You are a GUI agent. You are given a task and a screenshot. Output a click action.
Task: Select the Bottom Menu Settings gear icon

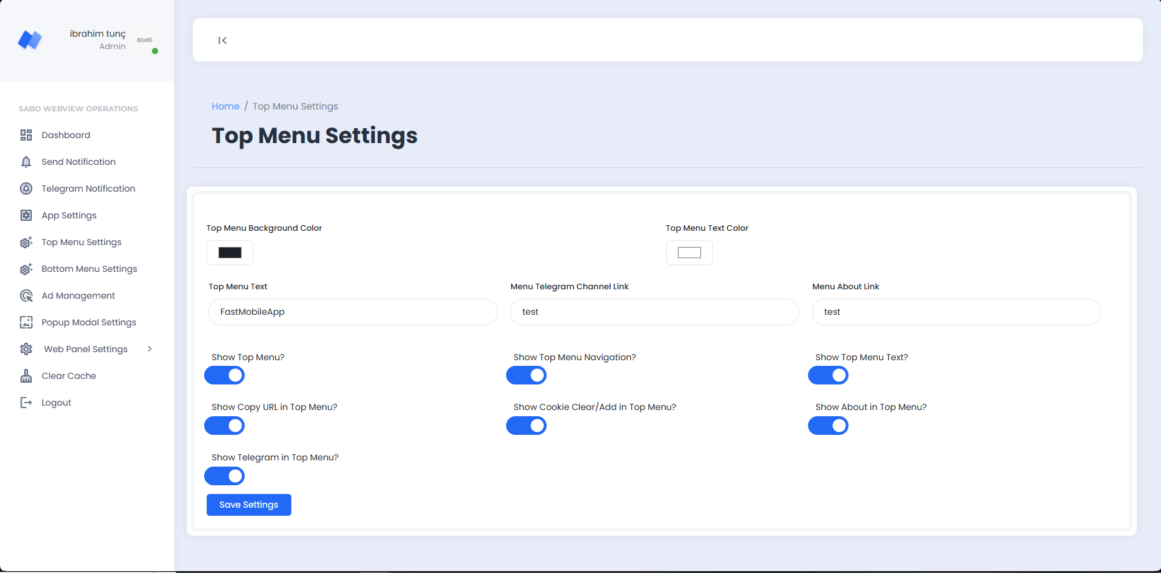[x=26, y=268]
